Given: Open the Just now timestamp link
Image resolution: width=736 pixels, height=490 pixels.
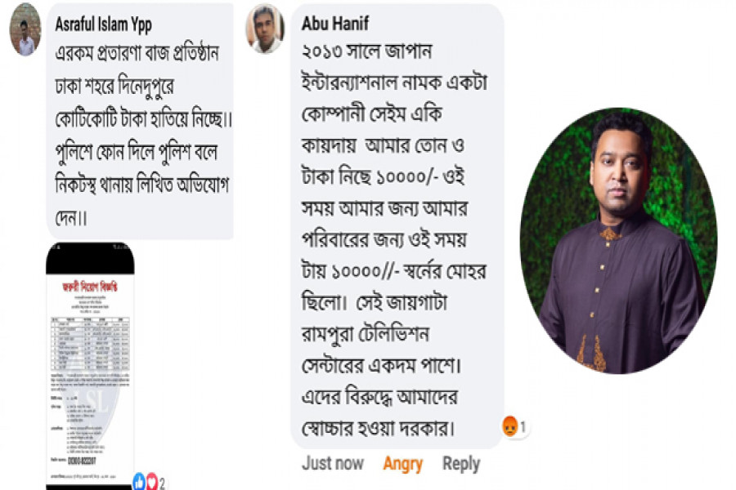Looking at the screenshot, I should coord(333,463).
